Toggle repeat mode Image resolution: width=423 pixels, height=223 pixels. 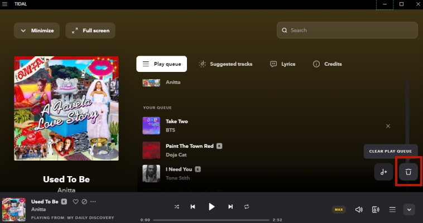[x=247, y=207]
